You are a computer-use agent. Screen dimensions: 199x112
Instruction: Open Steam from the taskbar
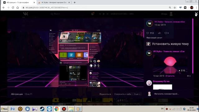(x=42, y=109)
